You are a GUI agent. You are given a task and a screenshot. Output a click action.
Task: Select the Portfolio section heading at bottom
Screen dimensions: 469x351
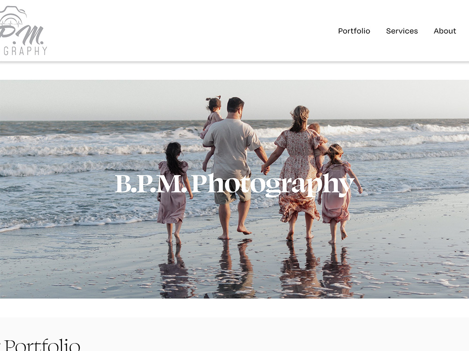tap(40, 345)
